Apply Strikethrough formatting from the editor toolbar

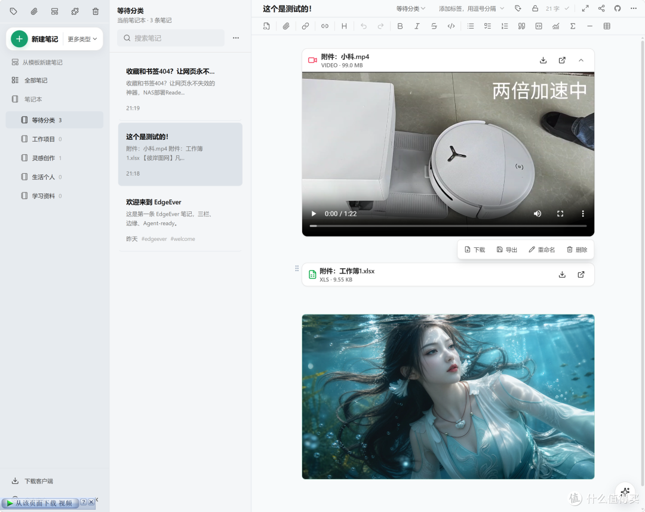(x=434, y=26)
